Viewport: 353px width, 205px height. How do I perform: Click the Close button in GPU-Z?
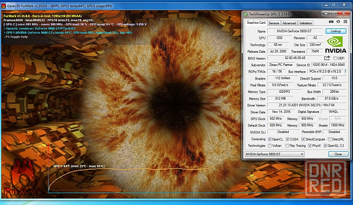tap(338, 154)
